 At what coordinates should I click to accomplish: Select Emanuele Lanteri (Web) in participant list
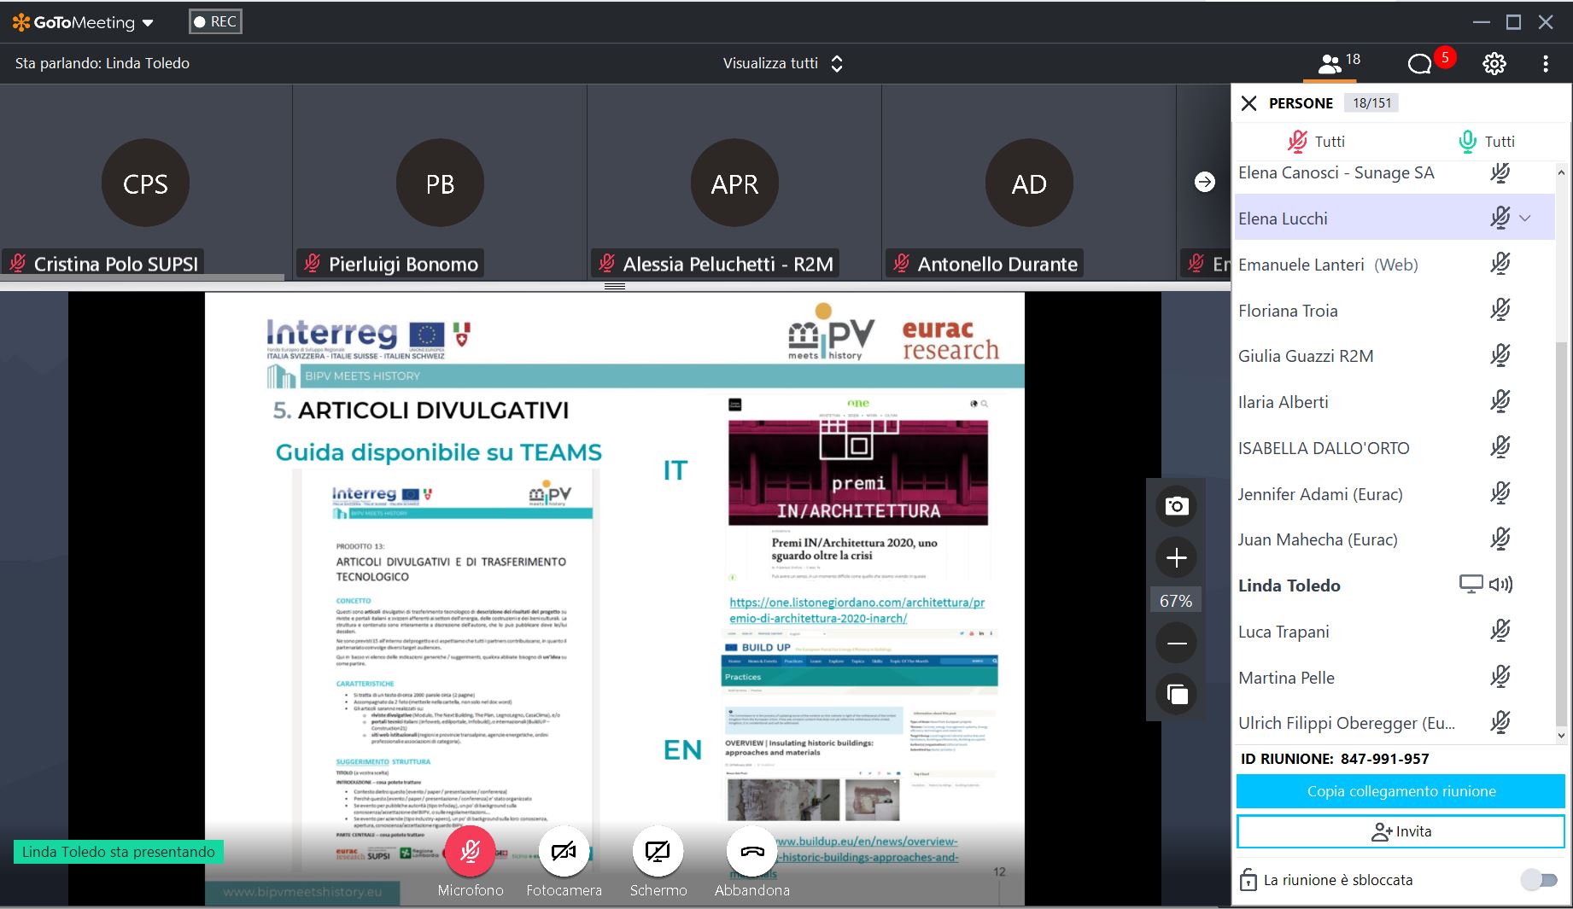click(x=1394, y=265)
